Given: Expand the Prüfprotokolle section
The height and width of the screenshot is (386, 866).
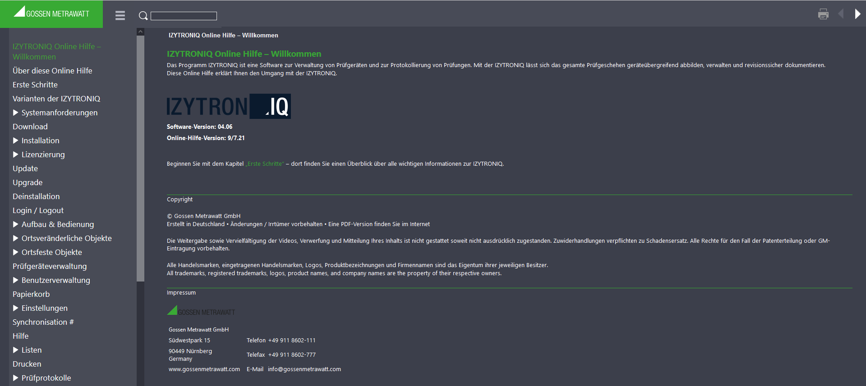Looking at the screenshot, I should coord(16,378).
